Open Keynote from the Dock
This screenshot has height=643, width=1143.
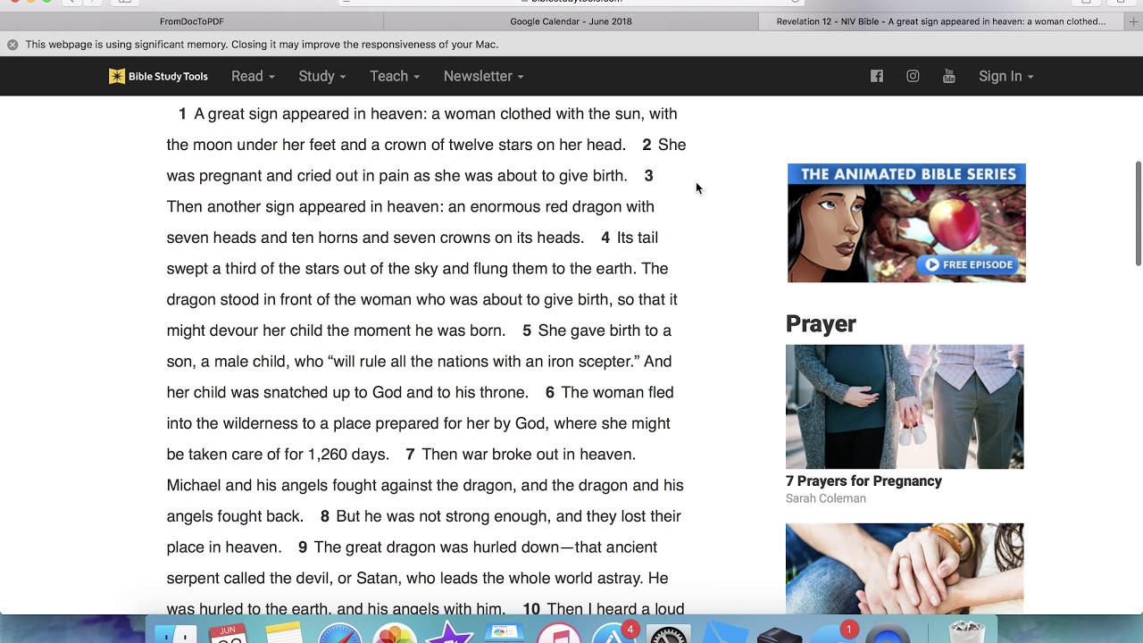[x=505, y=632]
